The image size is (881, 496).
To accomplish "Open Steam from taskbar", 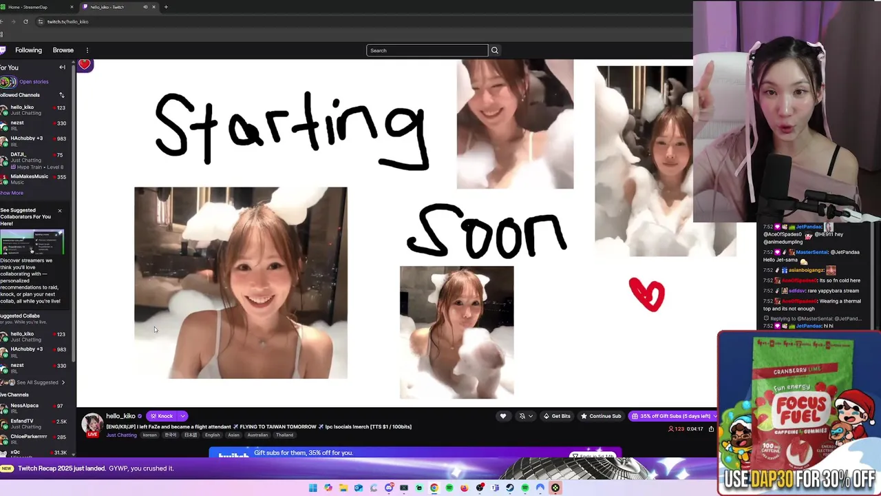I will click(x=510, y=488).
